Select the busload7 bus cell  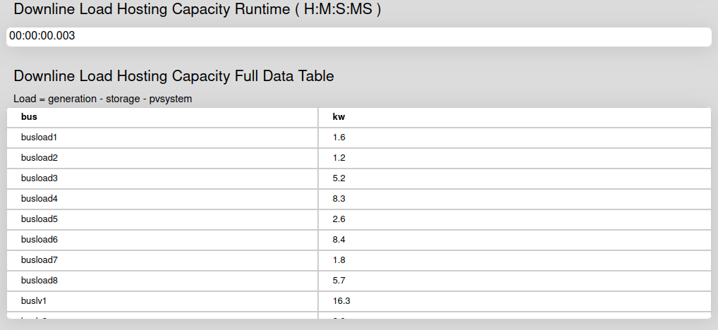(162, 260)
